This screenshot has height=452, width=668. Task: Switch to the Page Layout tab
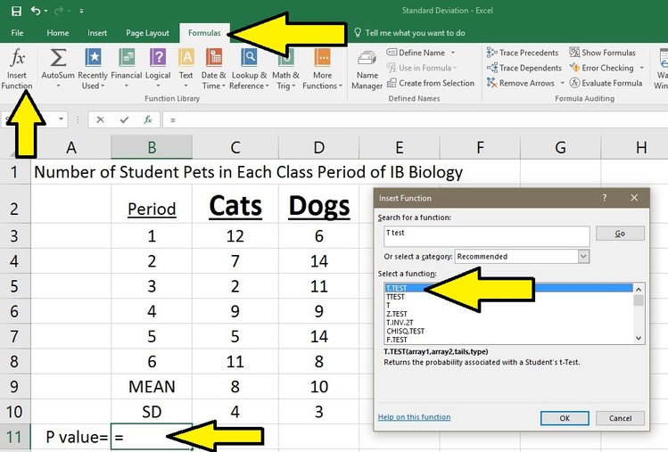tap(147, 33)
